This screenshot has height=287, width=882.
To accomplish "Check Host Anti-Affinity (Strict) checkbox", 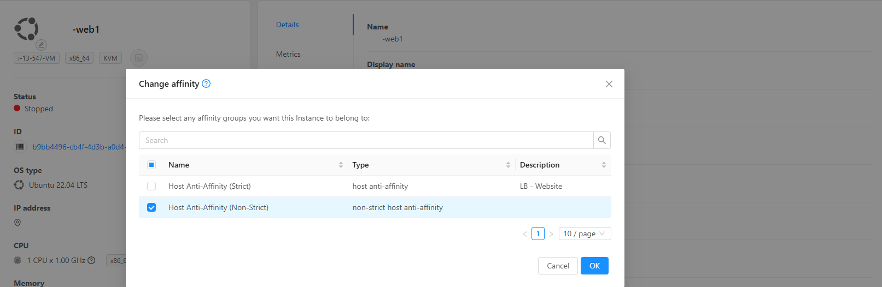I will click(151, 186).
